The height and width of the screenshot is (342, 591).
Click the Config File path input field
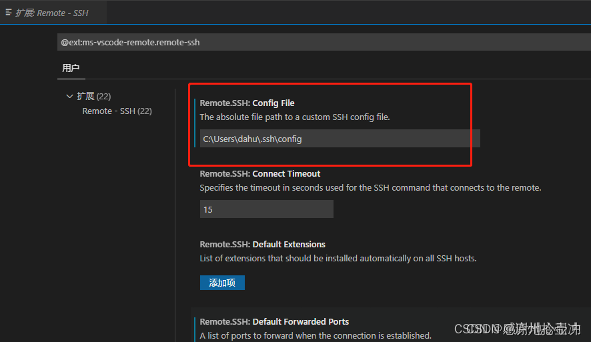(x=340, y=139)
